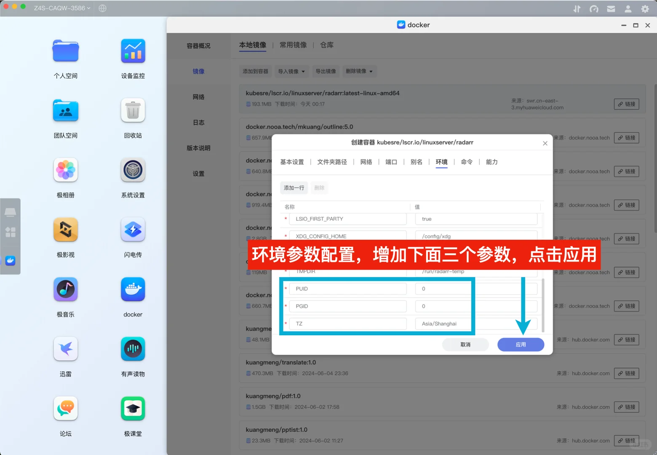Viewport: 657px width, 455px height.
Task: Open 极音乐 music app
Action: point(65,289)
